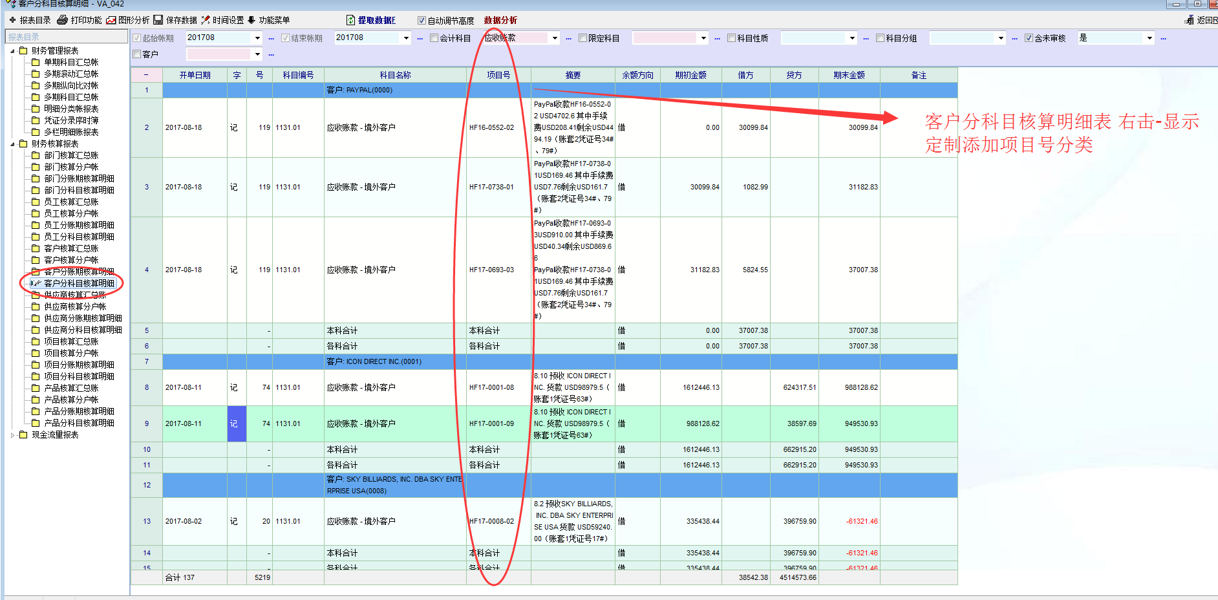This screenshot has width=1218, height=600.
Task: Open the 应收账款 account dropdown arrow
Action: tap(555, 38)
